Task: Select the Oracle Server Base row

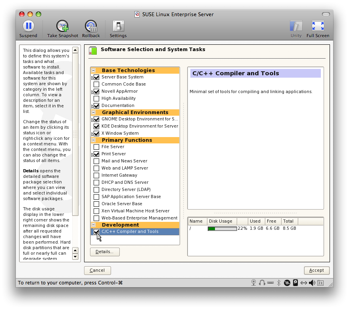Action: [x=135, y=204]
